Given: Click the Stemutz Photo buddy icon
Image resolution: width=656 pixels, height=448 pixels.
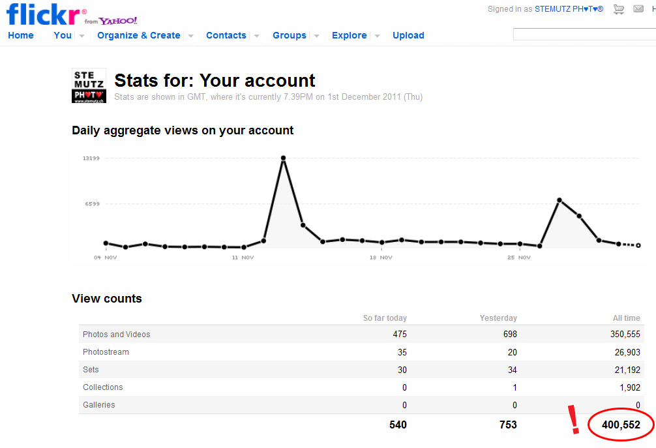Looking at the screenshot, I should click(88, 86).
